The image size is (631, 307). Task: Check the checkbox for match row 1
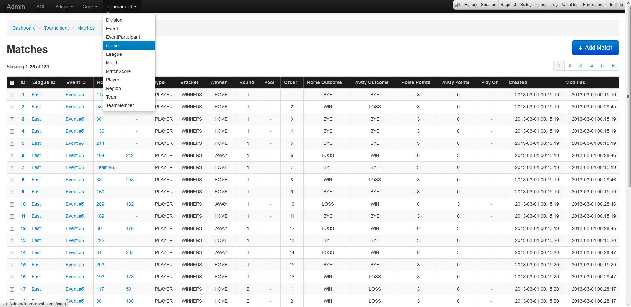coord(12,95)
